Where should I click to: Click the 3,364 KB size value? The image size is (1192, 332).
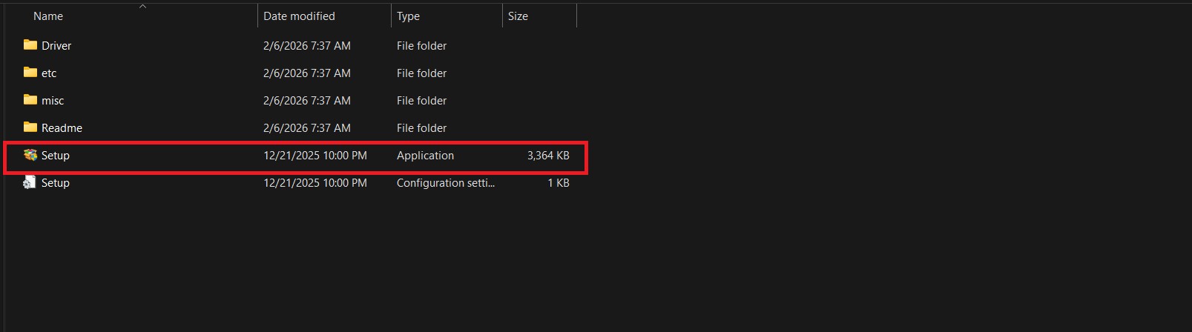coord(548,156)
